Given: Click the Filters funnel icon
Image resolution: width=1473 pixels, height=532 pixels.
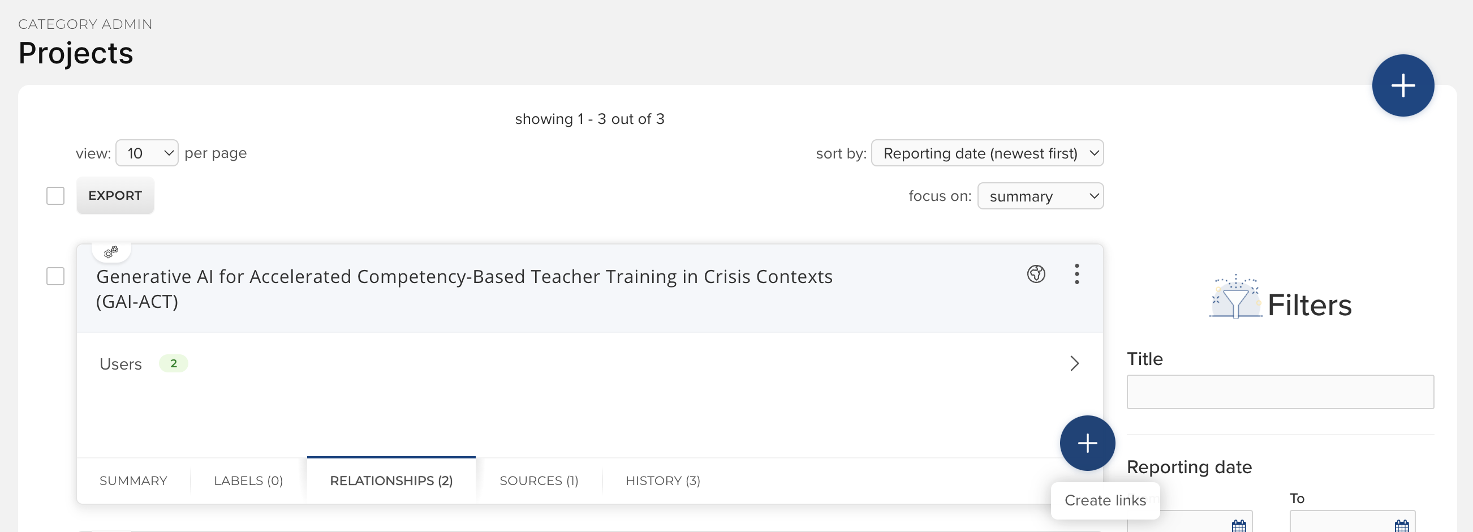Looking at the screenshot, I should pos(1235,299).
